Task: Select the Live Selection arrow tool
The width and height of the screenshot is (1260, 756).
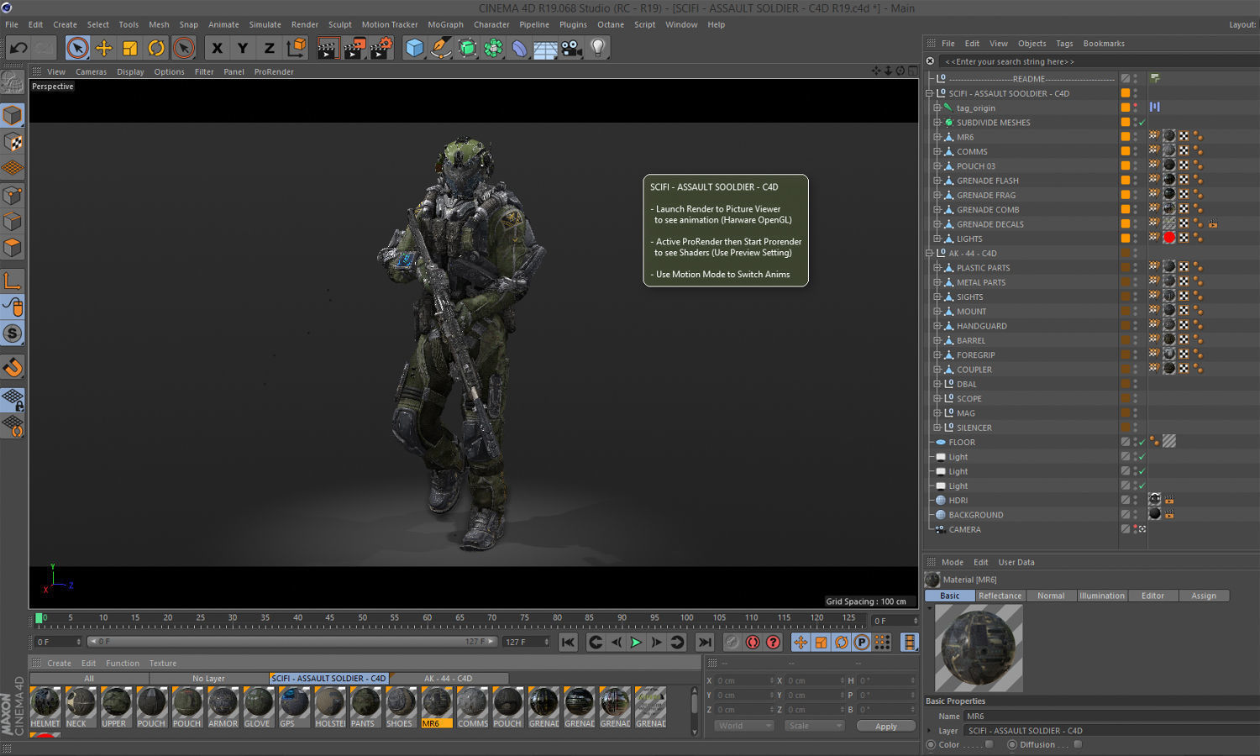Action: [77, 48]
